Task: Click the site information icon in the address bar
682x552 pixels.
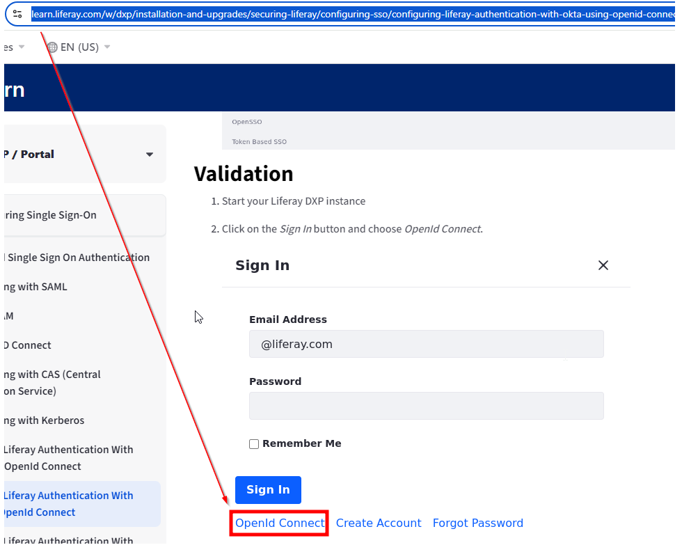Action: coord(17,15)
